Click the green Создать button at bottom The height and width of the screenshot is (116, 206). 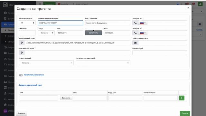point(185,113)
